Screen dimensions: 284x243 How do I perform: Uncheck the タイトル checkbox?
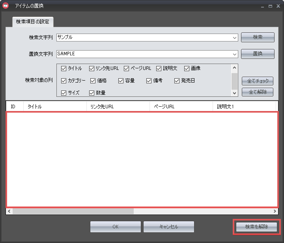tap(64, 68)
